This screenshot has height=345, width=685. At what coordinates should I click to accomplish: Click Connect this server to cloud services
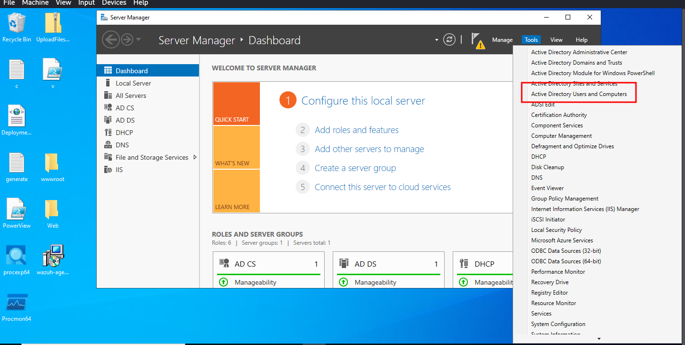383,187
